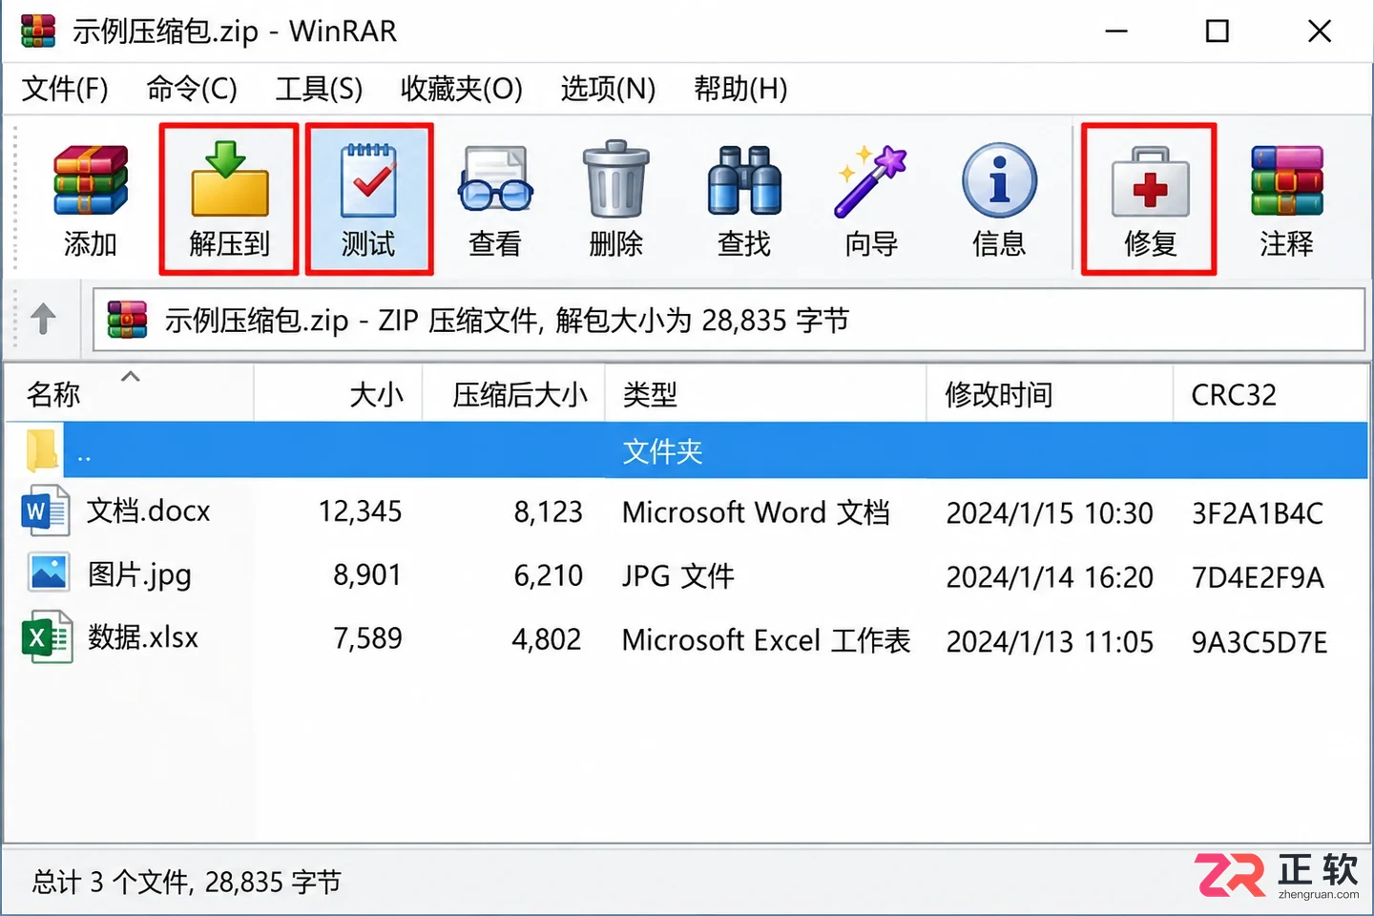Click the archive icon in address bar
The height and width of the screenshot is (916, 1374).
(x=127, y=320)
